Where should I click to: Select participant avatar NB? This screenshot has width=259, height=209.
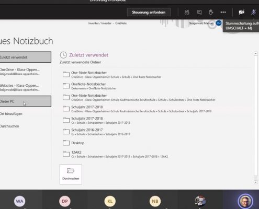(x=155, y=201)
